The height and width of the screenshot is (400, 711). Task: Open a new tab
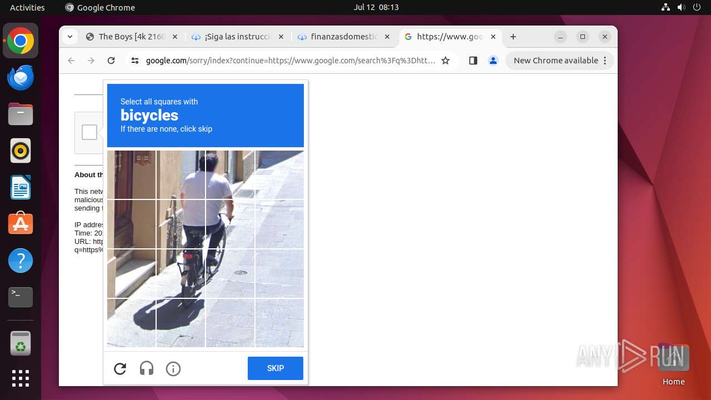pyautogui.click(x=513, y=37)
